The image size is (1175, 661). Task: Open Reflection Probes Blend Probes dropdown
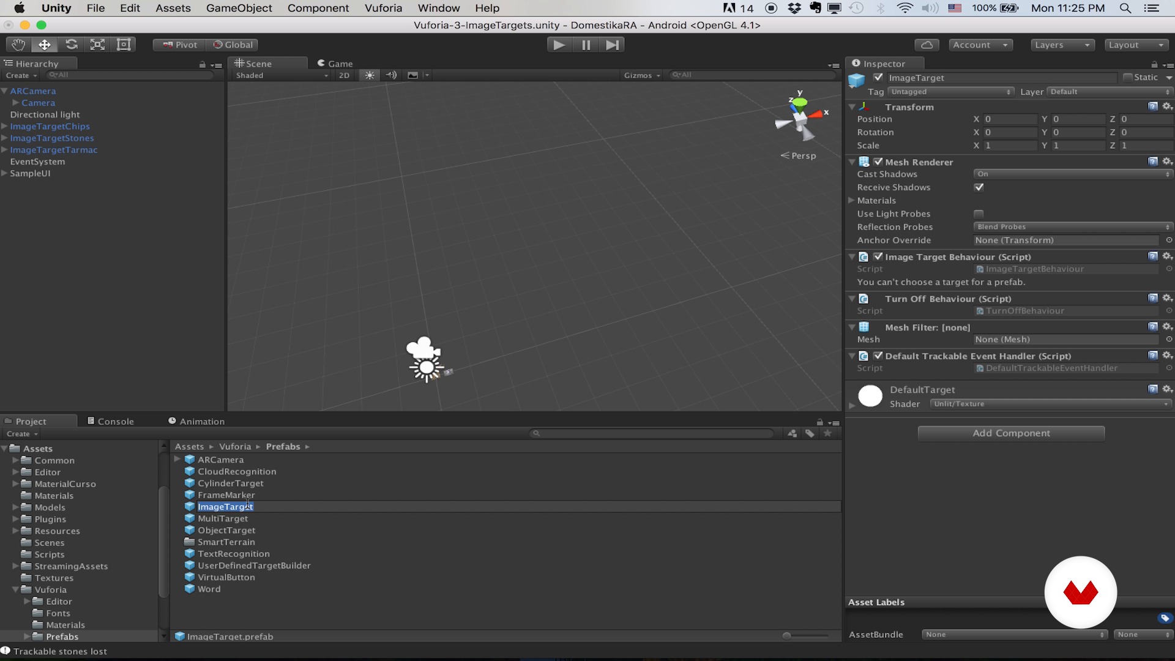(1073, 226)
